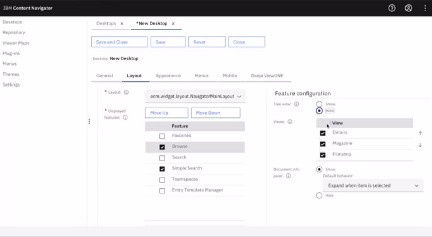This screenshot has width=432, height=237.
Task: Click the IBM Content Navigator title
Action: click(28, 8)
